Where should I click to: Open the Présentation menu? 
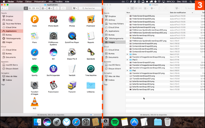40,2
